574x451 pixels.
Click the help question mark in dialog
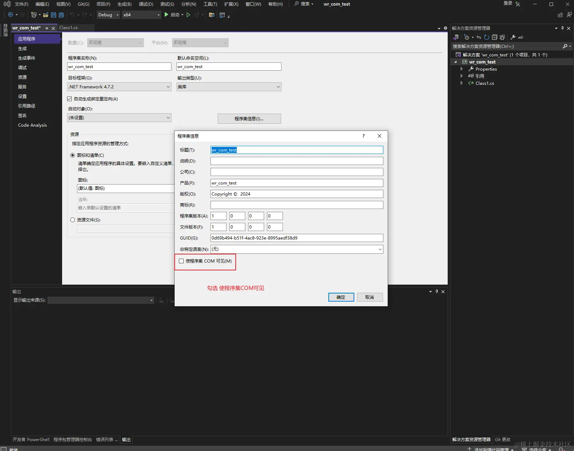(x=363, y=136)
